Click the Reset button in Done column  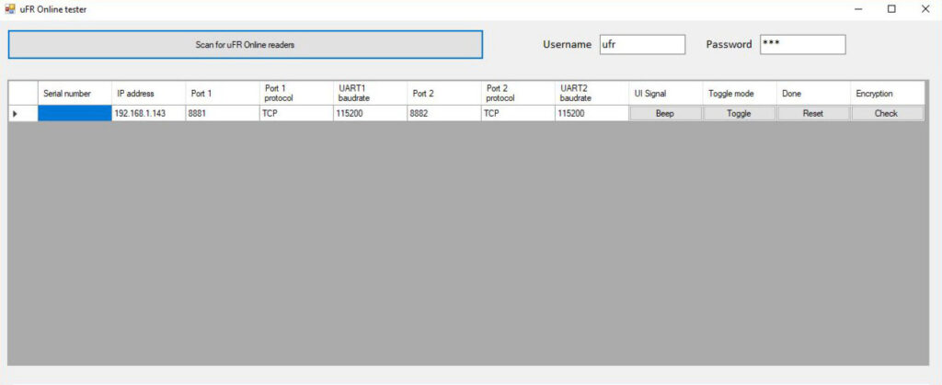coord(813,113)
